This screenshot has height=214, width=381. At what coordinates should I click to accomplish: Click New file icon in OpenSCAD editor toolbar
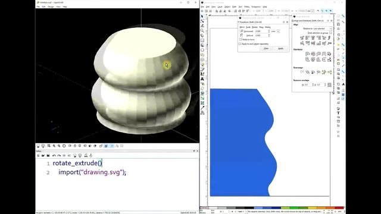[38, 156]
